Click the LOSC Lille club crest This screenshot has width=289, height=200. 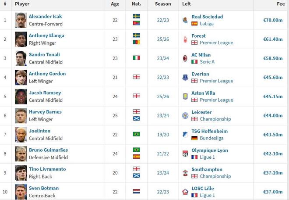coord(185,192)
